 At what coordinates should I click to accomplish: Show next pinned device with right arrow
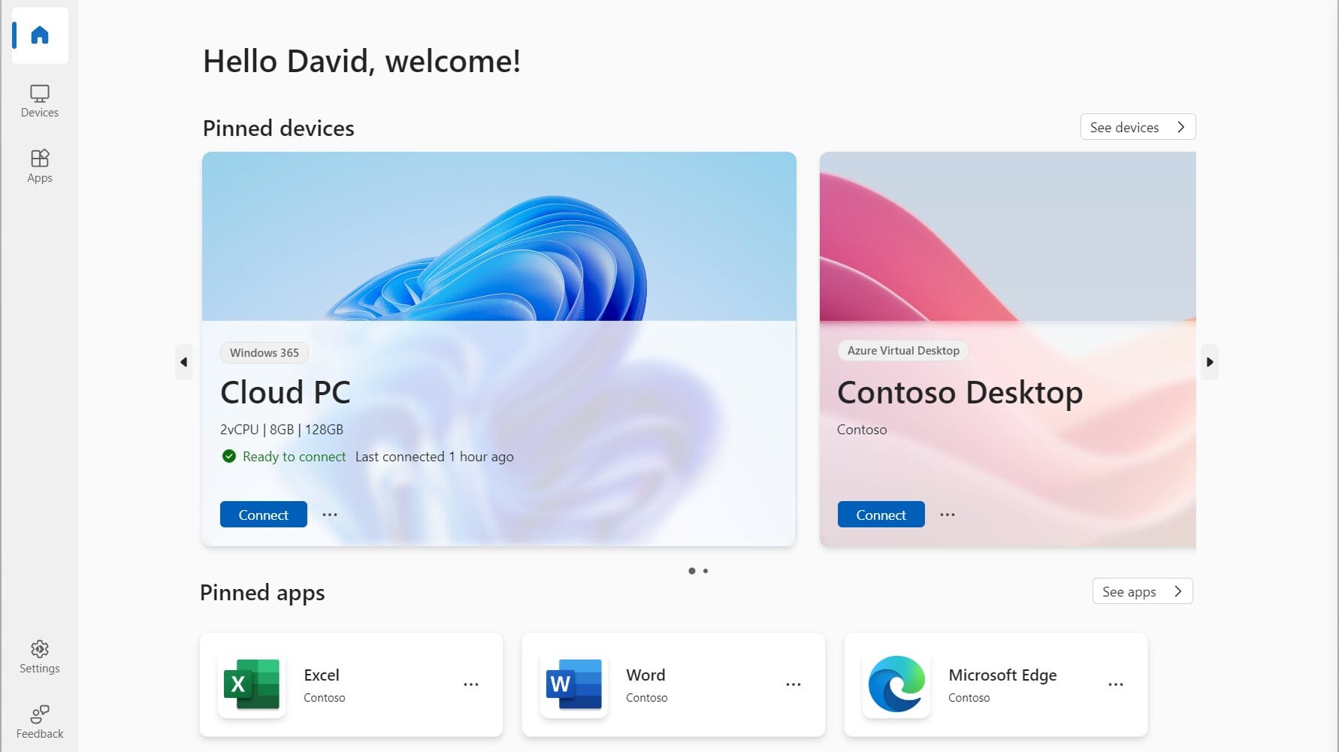(x=1210, y=362)
